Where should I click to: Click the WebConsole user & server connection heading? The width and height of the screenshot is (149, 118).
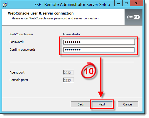41,13
